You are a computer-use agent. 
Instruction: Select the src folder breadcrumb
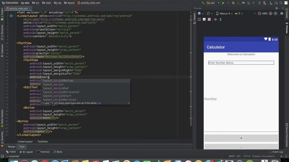[36, 3]
